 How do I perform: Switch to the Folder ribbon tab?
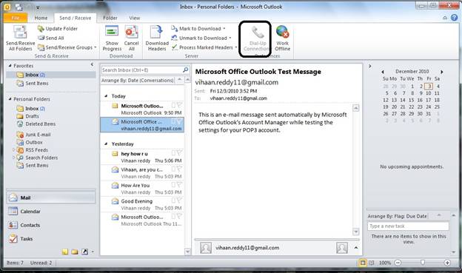(110, 18)
